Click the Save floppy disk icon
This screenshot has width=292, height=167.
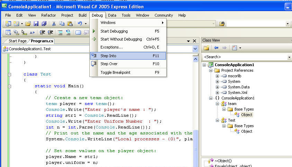(x=36, y=24)
